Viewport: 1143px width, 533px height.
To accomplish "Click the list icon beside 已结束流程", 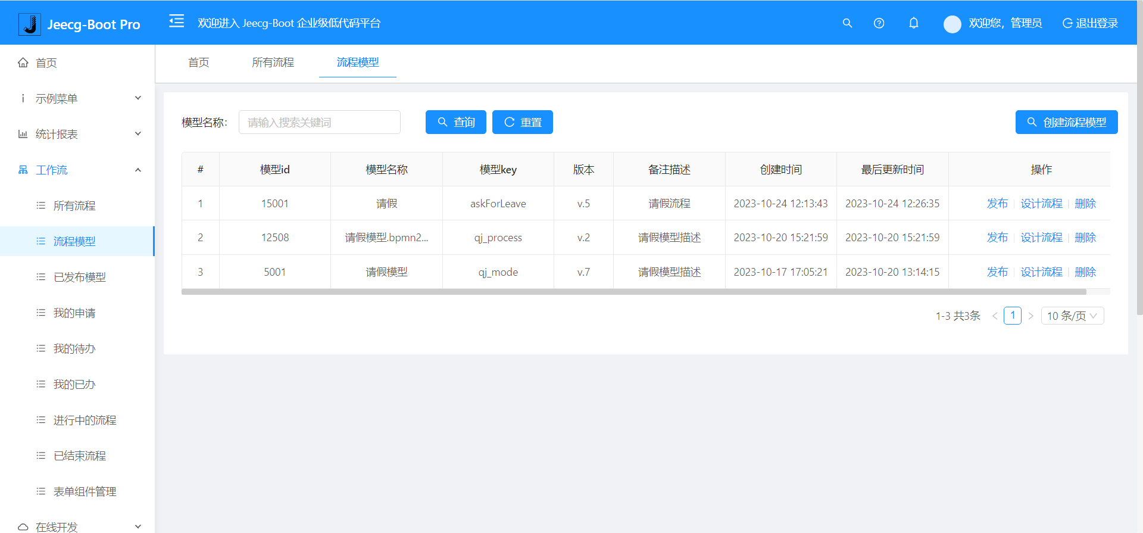I will (x=41, y=456).
